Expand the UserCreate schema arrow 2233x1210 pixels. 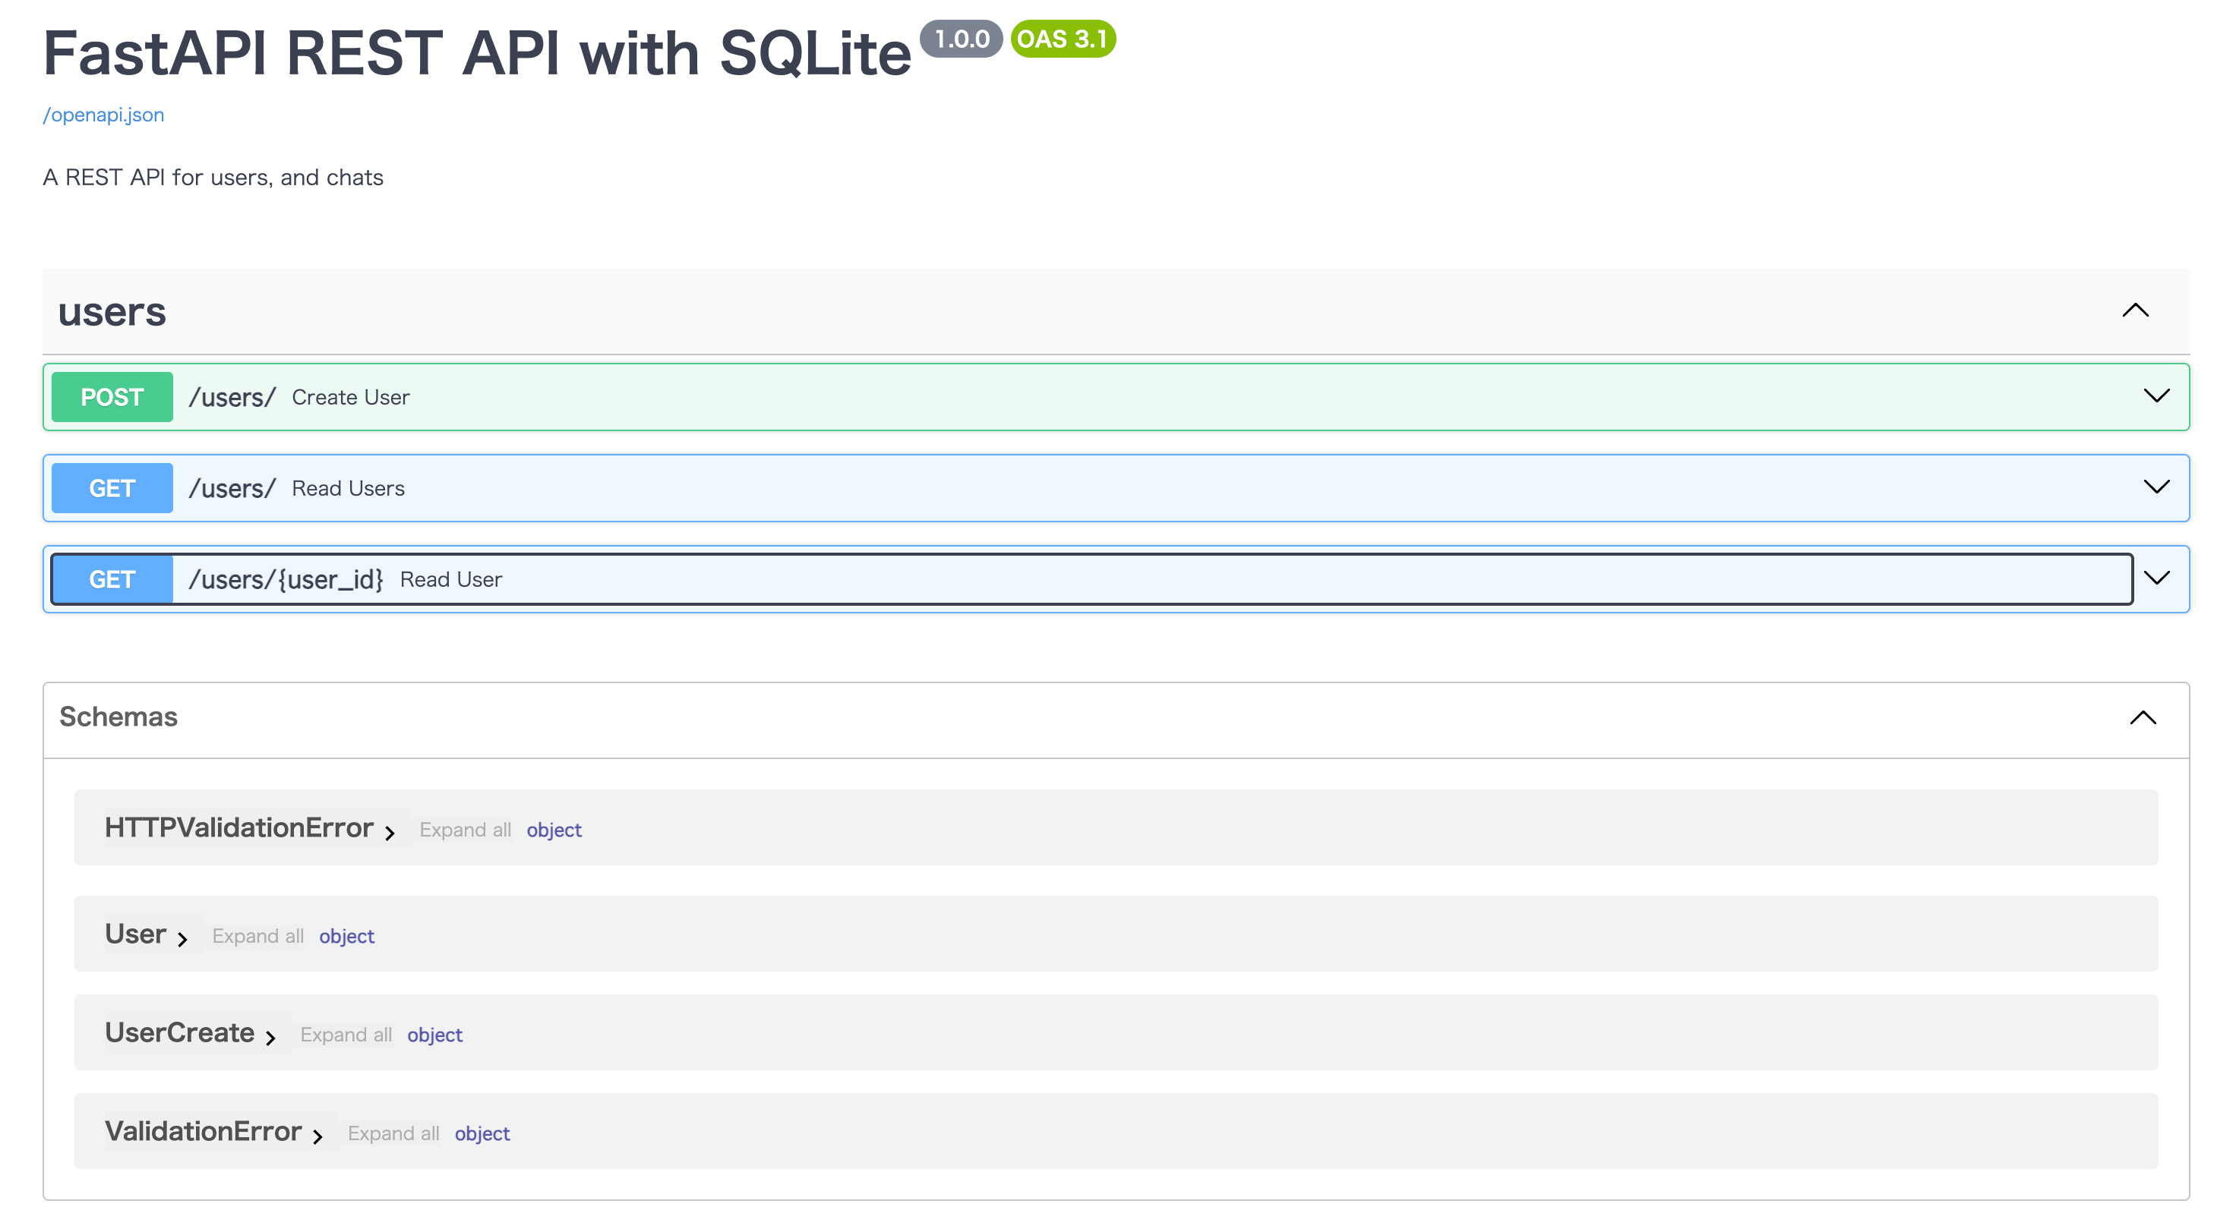[x=271, y=1037]
